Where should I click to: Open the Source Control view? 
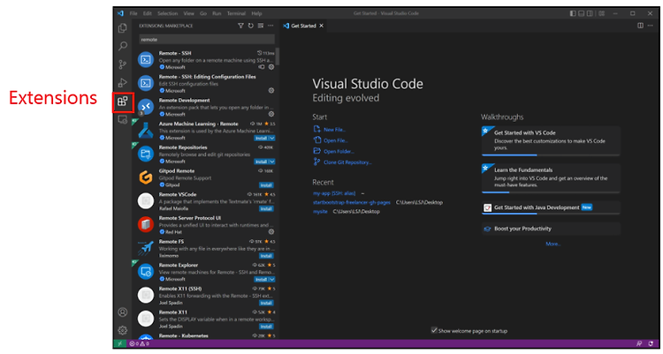[x=123, y=64]
